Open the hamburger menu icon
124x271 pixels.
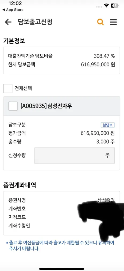point(113,22)
